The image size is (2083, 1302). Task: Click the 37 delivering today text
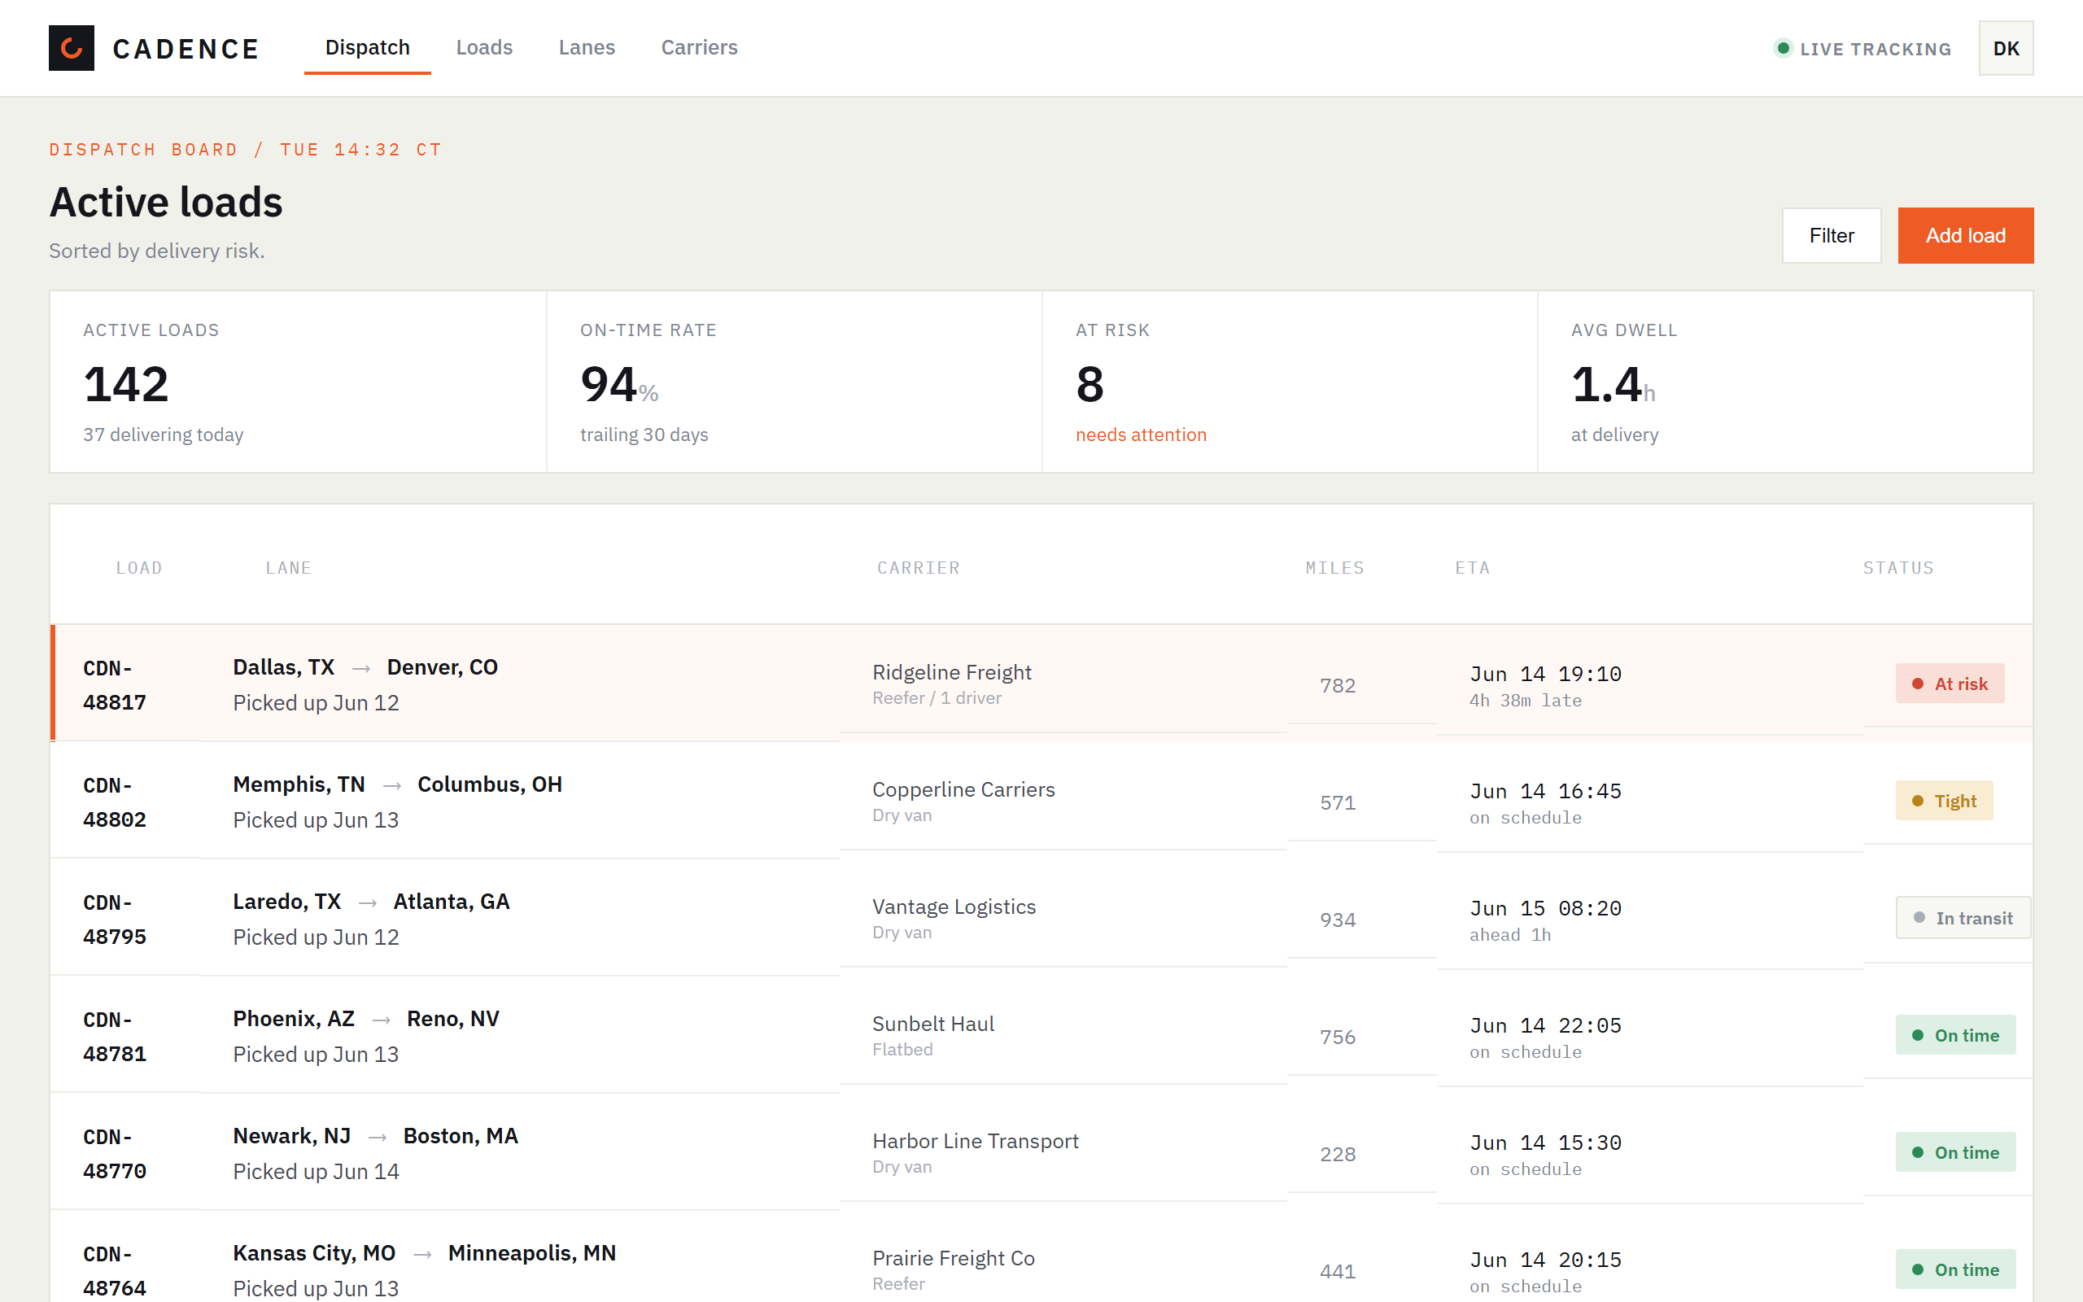(163, 435)
